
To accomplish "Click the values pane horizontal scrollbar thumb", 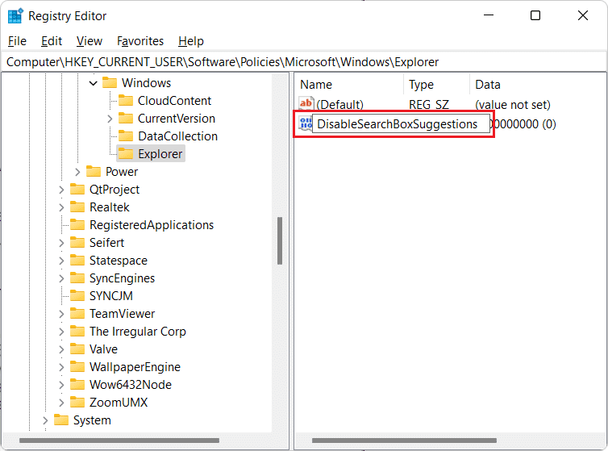I will (x=405, y=441).
